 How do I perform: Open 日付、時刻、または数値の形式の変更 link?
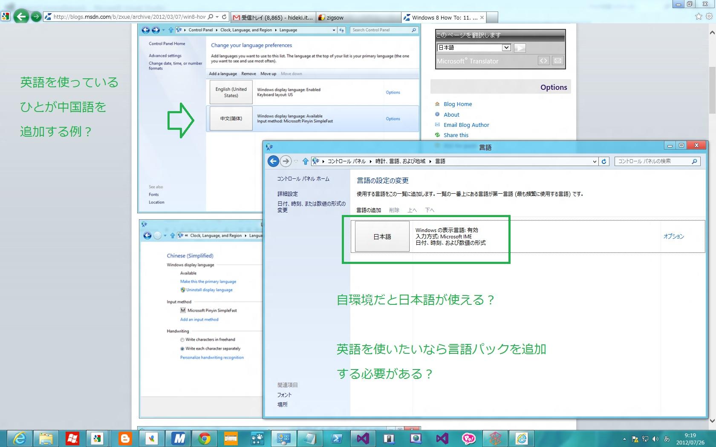[x=312, y=207]
